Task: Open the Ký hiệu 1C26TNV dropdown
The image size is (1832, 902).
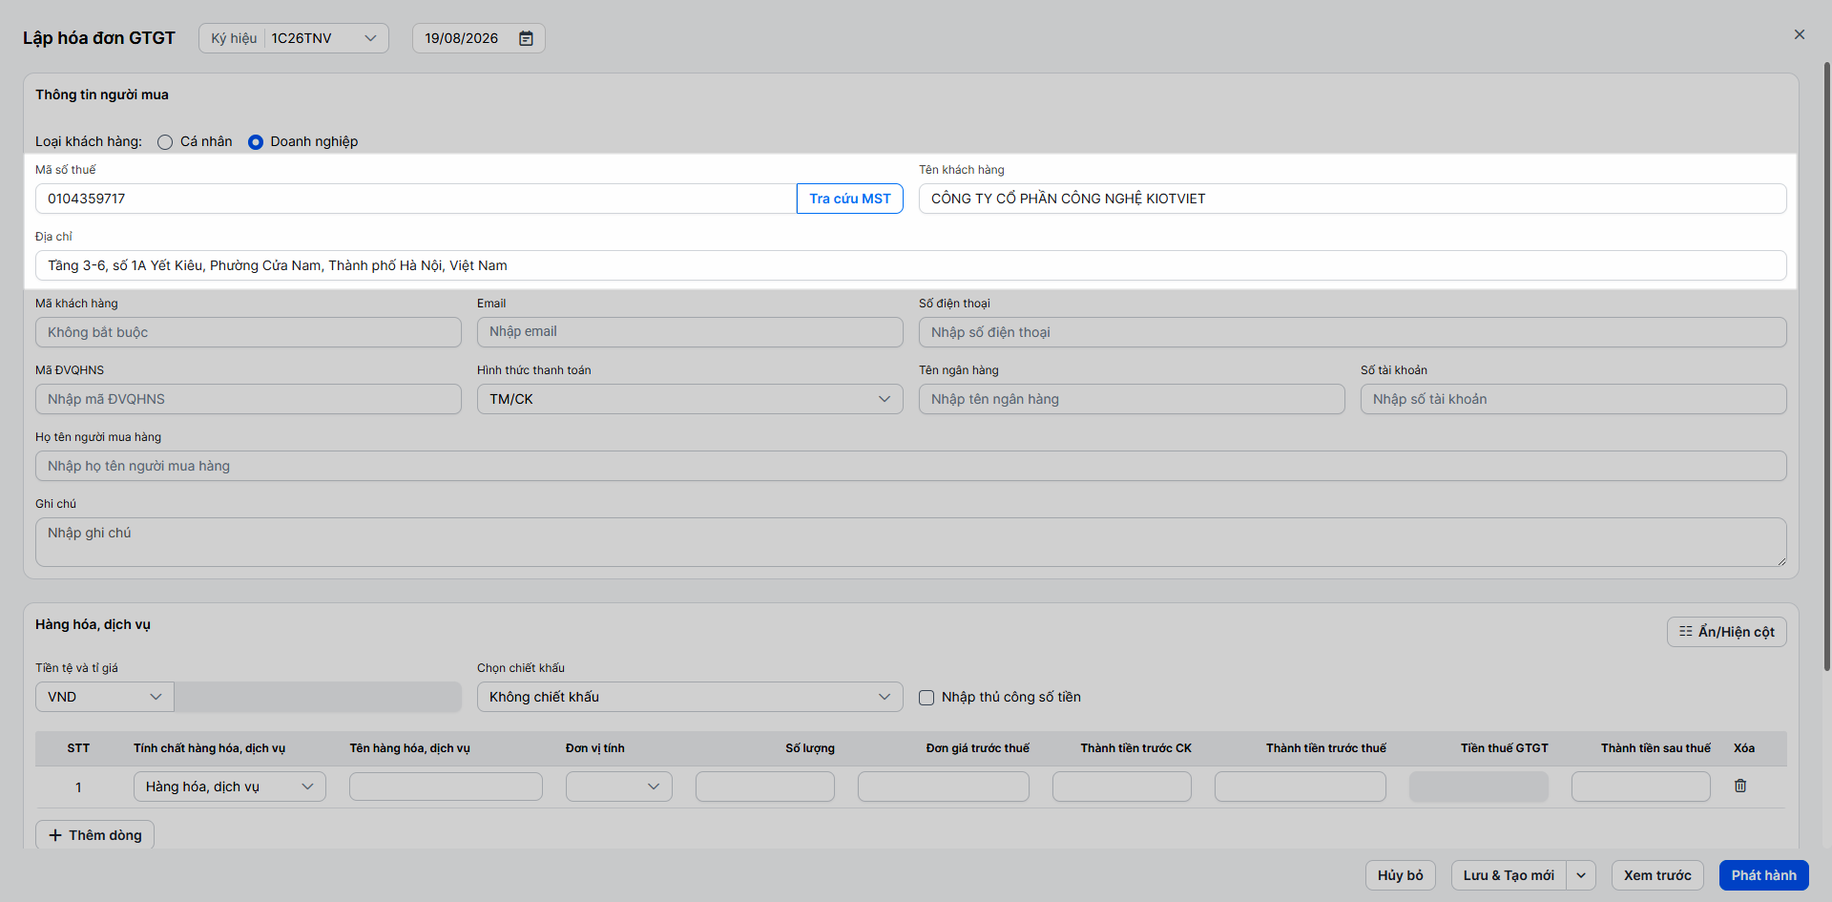Action: [294, 38]
